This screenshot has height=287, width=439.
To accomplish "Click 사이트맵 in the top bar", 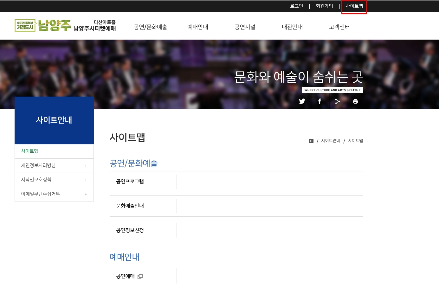I will pos(354,6).
